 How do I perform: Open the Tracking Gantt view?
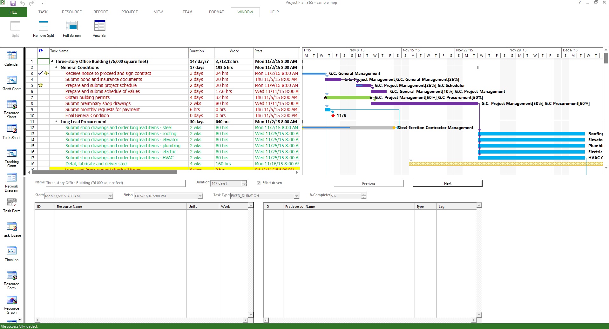click(x=11, y=157)
